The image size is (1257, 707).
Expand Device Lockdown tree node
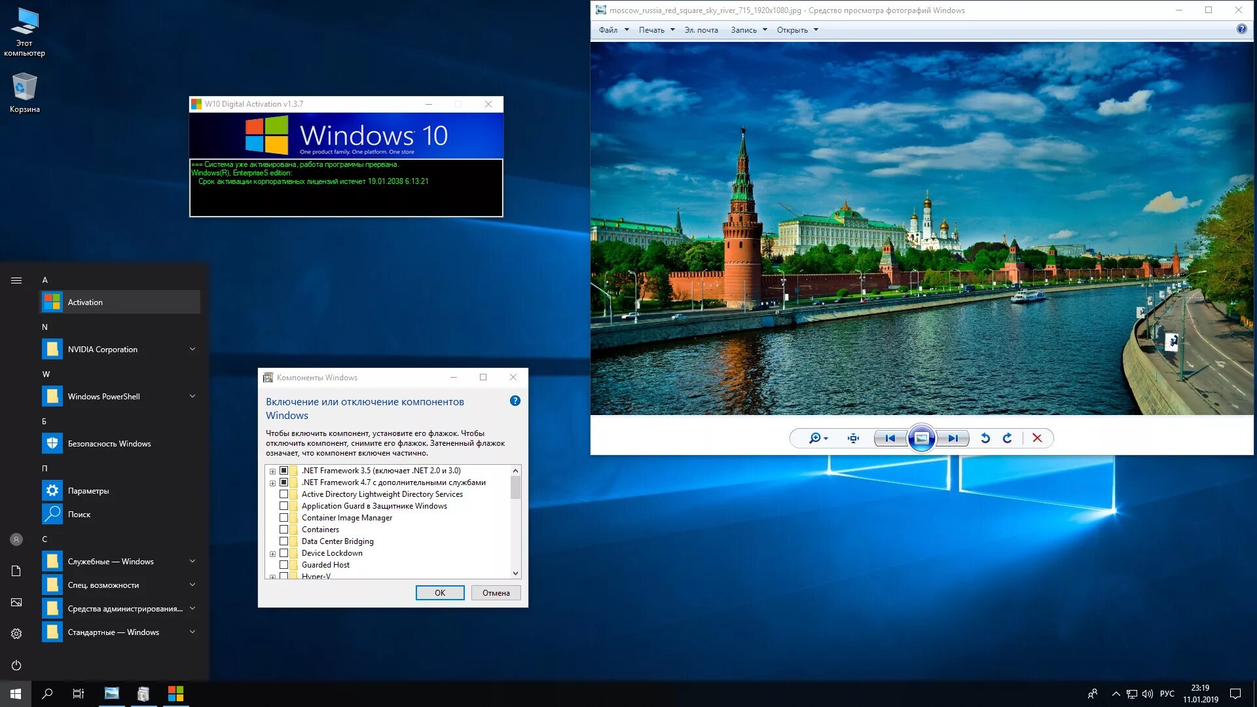pyautogui.click(x=272, y=554)
